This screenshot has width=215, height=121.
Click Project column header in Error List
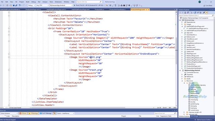pyautogui.click(x=124, y=116)
